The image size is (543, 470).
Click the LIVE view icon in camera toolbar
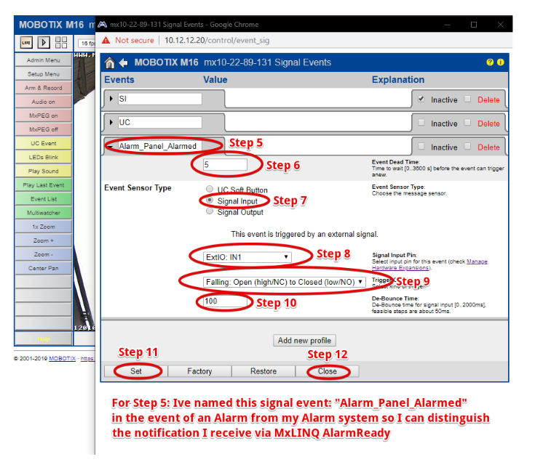(25, 44)
